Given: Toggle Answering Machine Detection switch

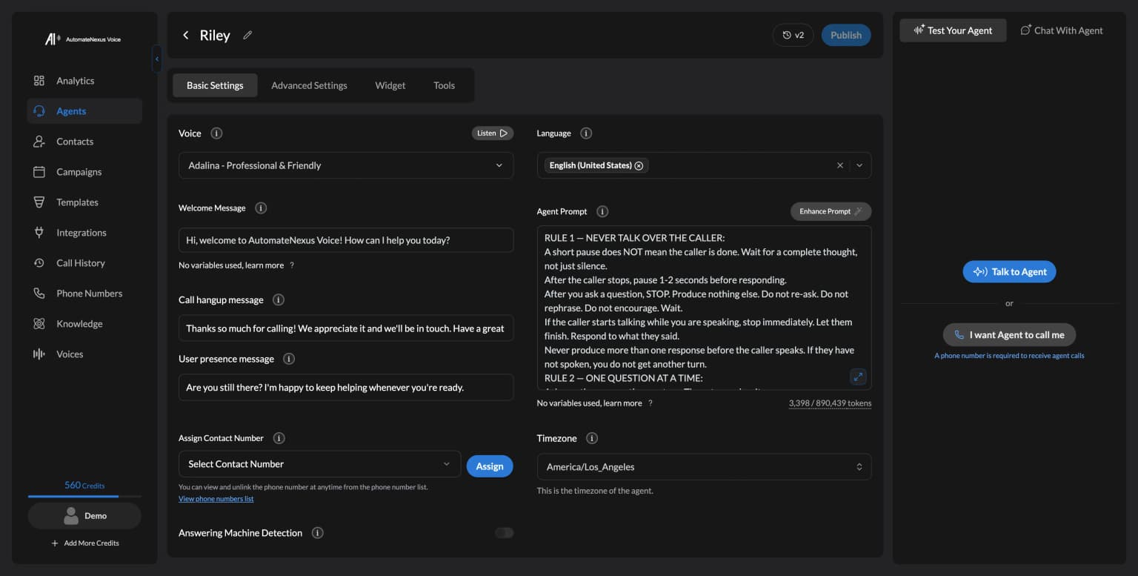Looking at the screenshot, I should click(x=504, y=533).
